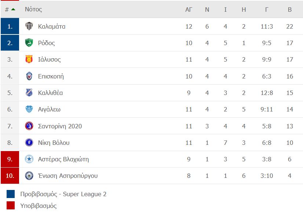Click the blue promotion legend swatch
Image resolution: width=303 pixels, height=216 pixels.
pos(10,194)
